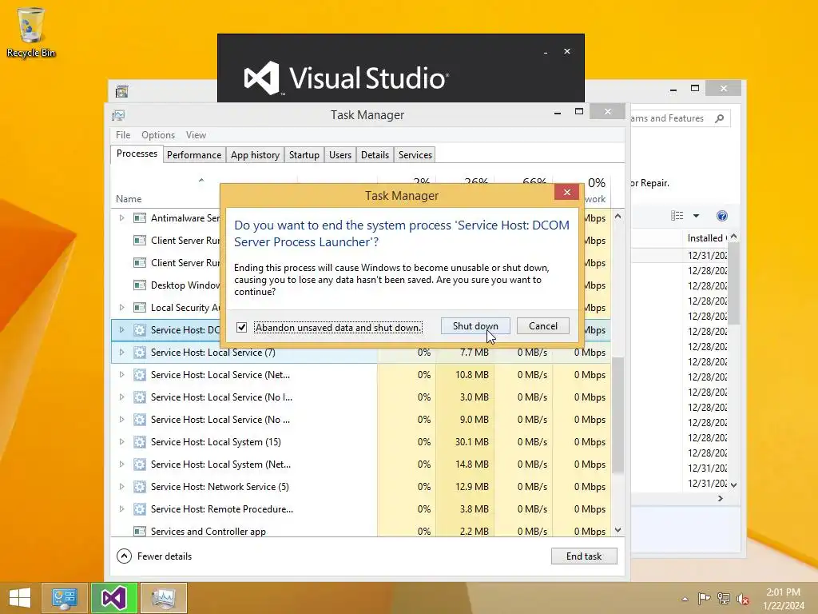Click the Visual Studio logo
The image size is (818, 614).
coord(261,78)
